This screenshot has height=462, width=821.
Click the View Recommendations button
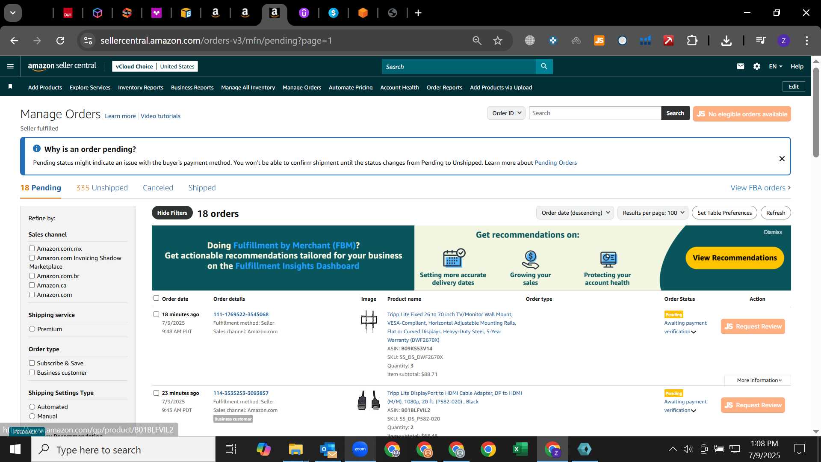coord(735,258)
